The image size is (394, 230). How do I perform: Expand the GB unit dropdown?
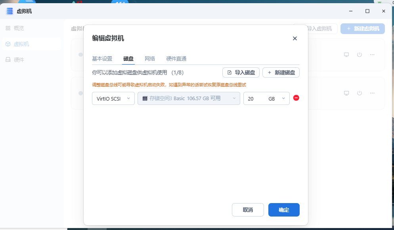coord(277,99)
